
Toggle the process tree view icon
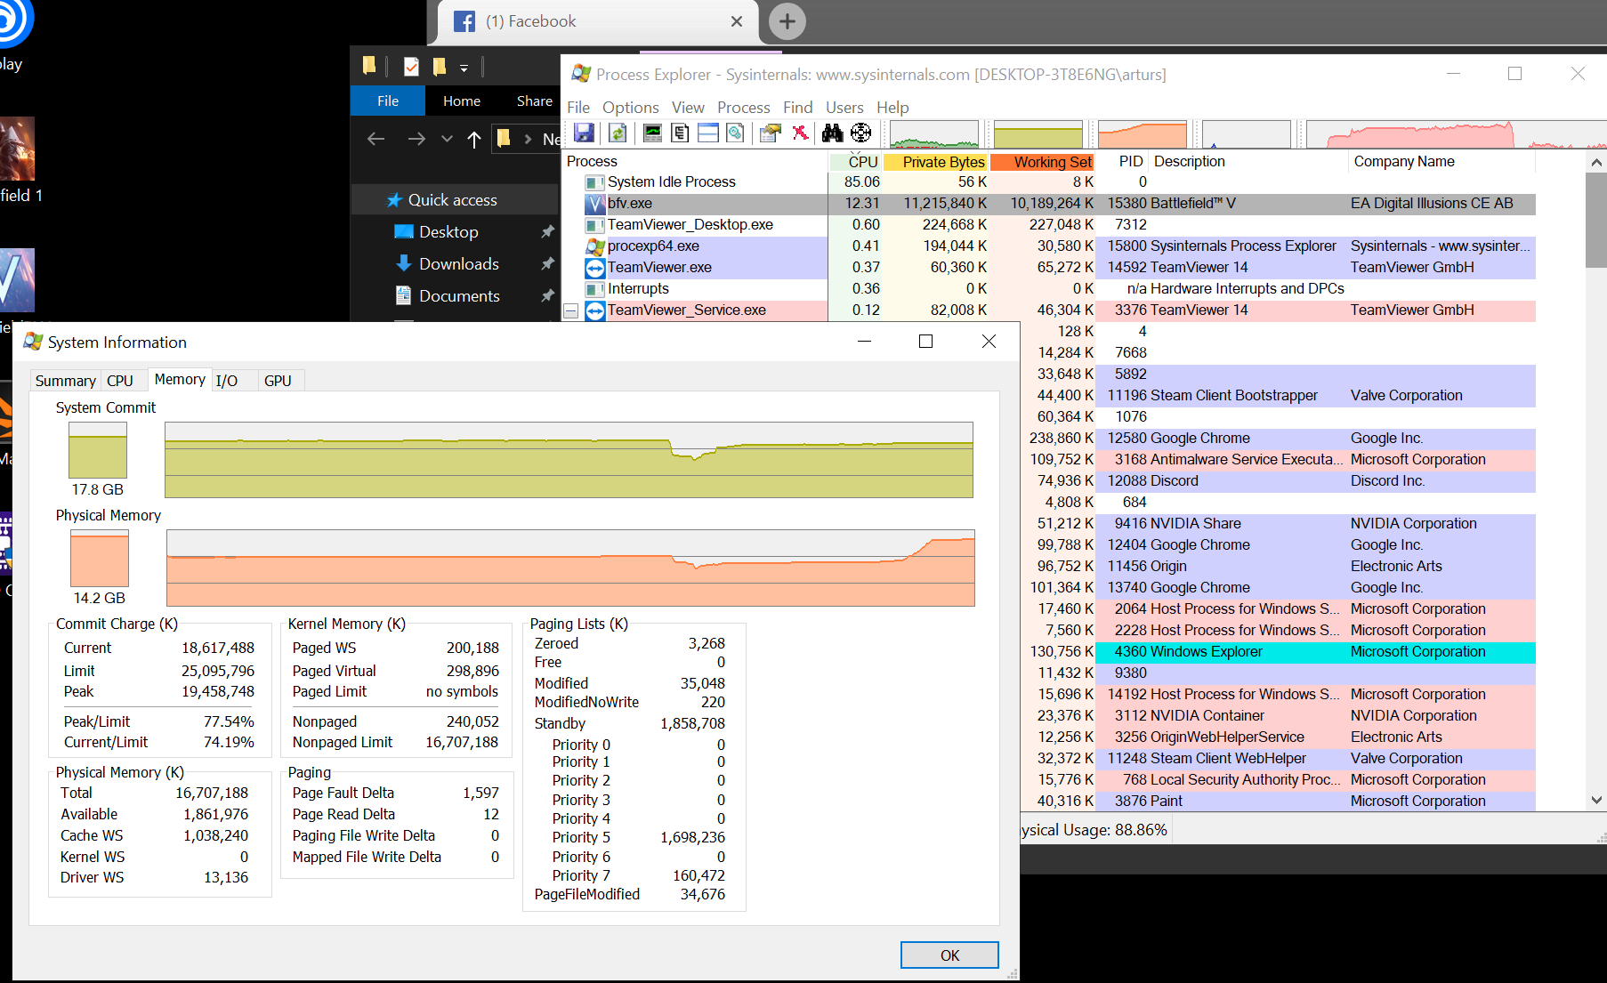click(x=681, y=133)
